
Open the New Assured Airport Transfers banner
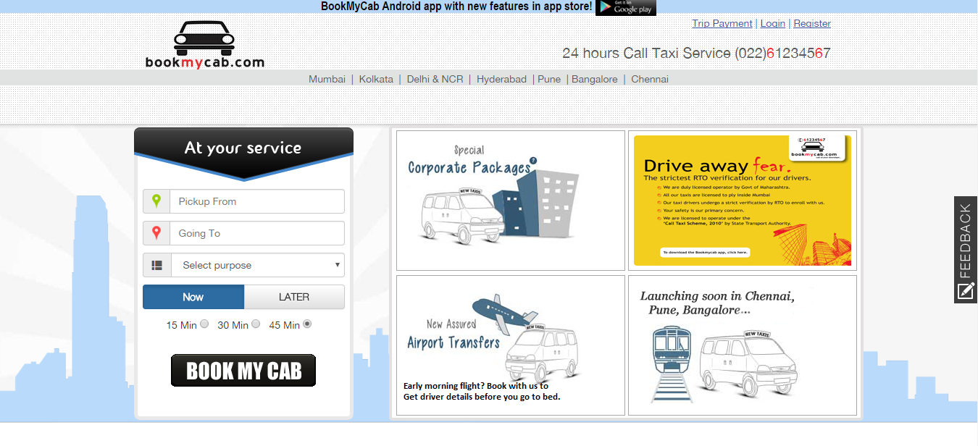(x=511, y=345)
